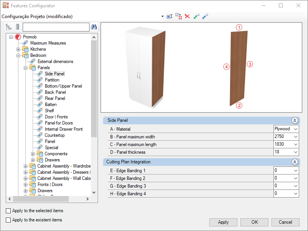The height and width of the screenshot is (231, 308).
Task: Collapse the Bedroom tree node
Action: pyautogui.click(x=18, y=55)
